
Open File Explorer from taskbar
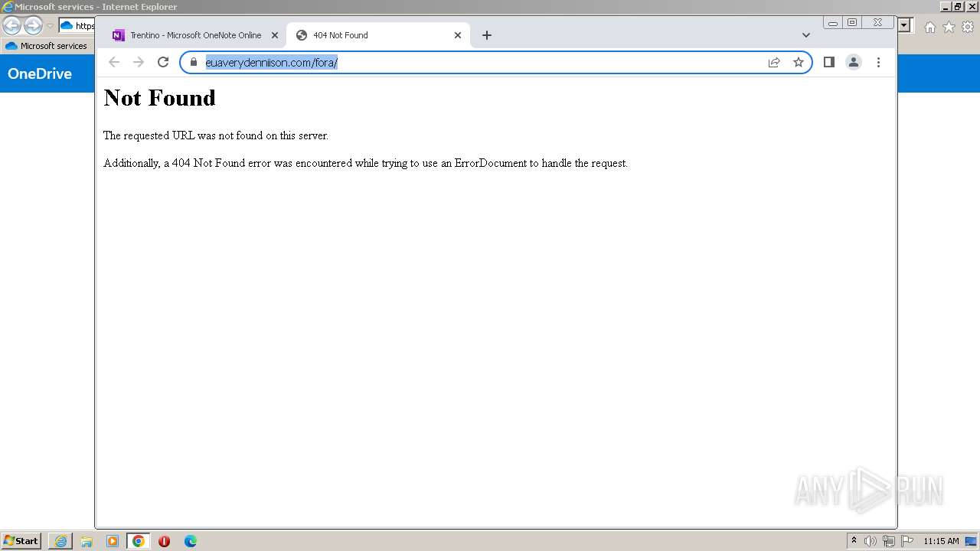point(87,541)
